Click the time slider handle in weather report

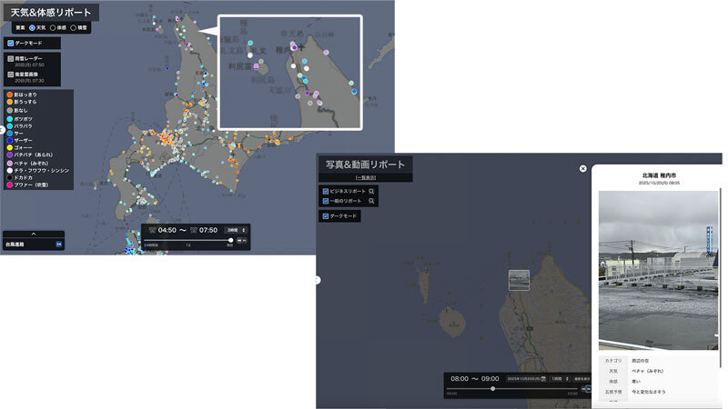(x=230, y=240)
